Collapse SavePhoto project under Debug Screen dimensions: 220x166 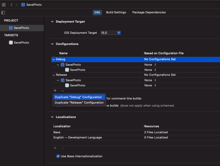coord(58,65)
